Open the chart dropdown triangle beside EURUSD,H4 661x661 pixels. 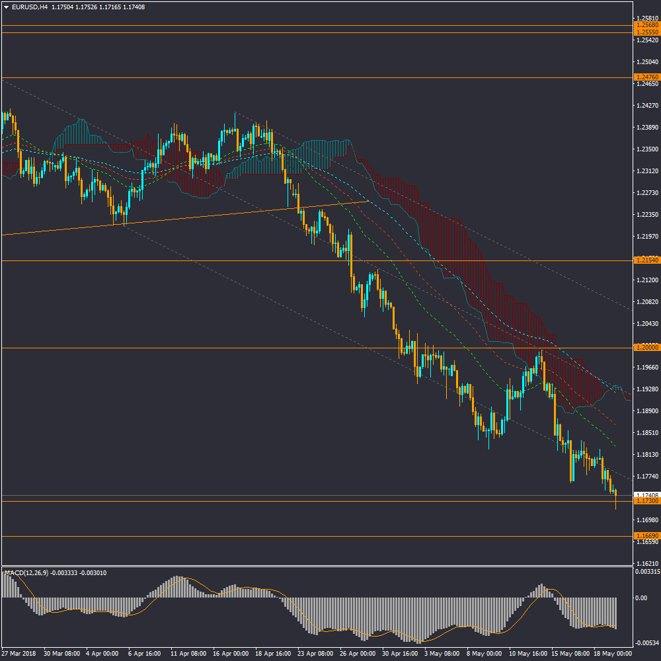pyautogui.click(x=6, y=7)
